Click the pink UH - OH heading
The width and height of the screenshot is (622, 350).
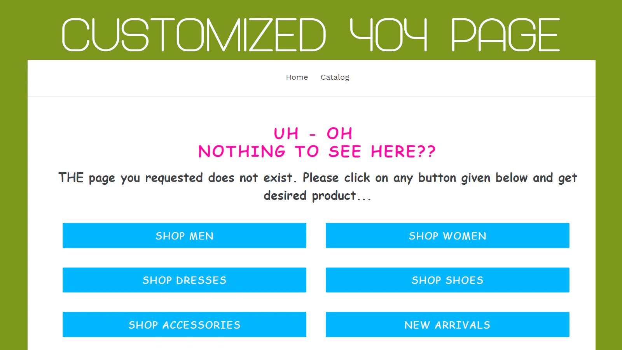[x=313, y=134]
